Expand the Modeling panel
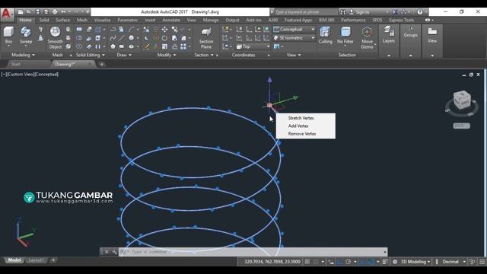The image size is (487, 274). [23, 55]
